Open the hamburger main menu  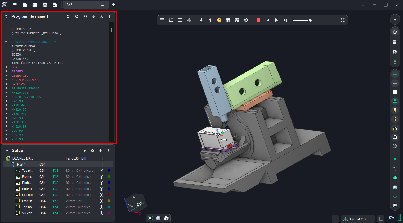point(15,5)
